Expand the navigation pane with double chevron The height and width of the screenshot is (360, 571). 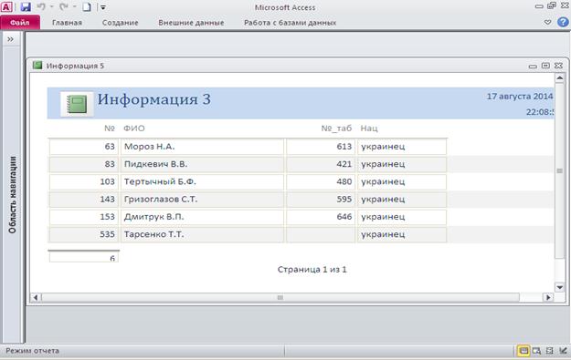[11, 39]
